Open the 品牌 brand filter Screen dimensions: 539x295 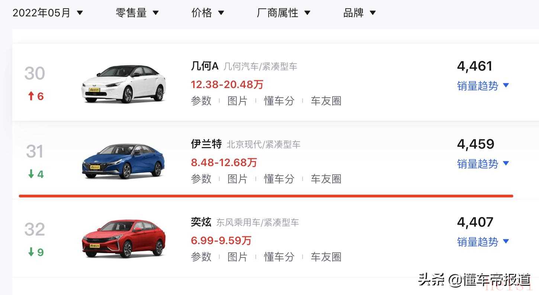pyautogui.click(x=359, y=13)
